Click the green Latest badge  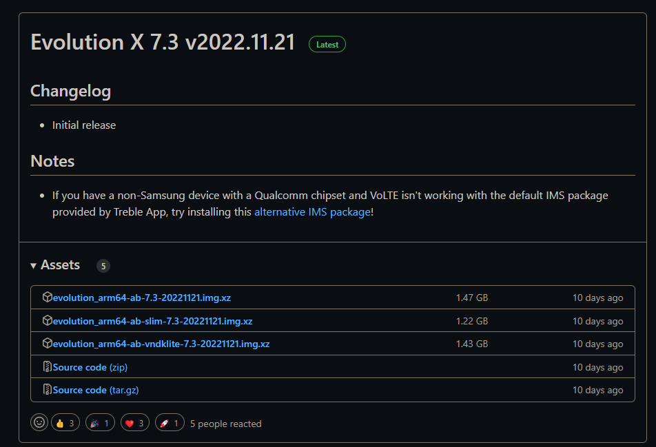click(x=327, y=44)
